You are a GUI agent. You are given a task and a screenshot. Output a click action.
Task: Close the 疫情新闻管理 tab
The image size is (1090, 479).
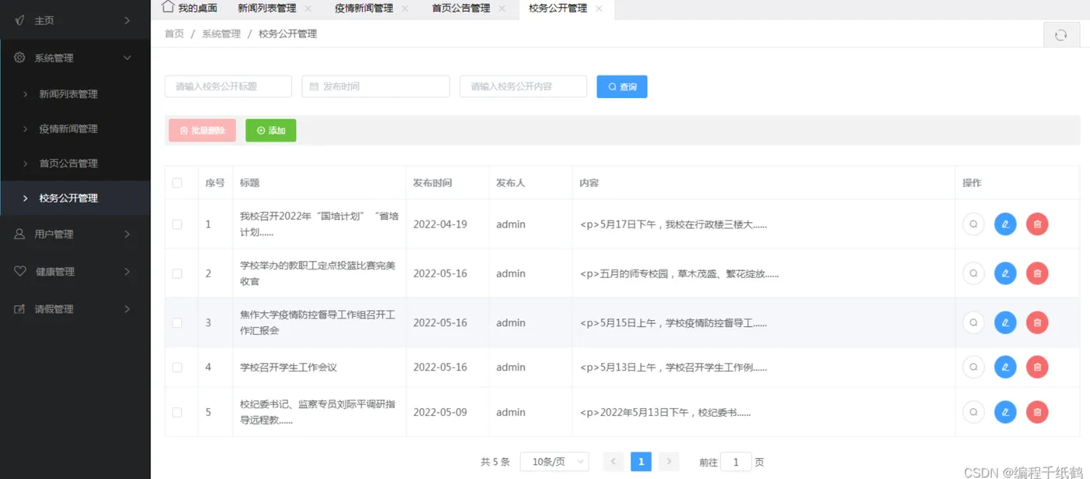click(405, 9)
